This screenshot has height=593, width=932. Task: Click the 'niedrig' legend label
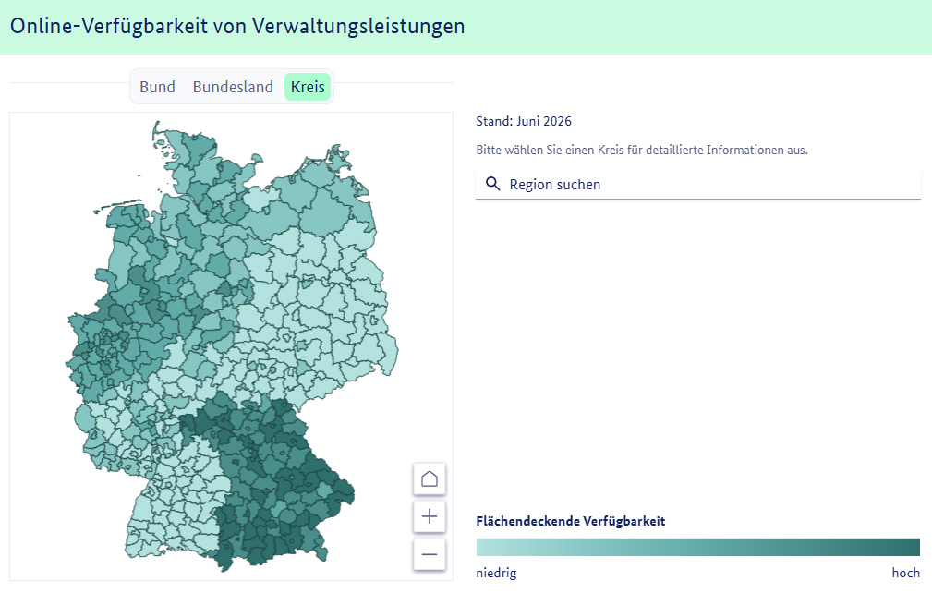pos(496,573)
